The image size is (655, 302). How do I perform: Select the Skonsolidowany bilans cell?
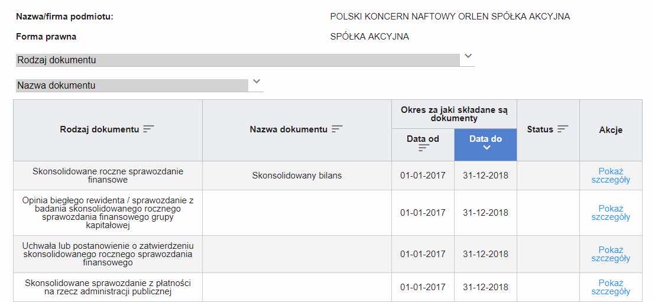point(297,176)
